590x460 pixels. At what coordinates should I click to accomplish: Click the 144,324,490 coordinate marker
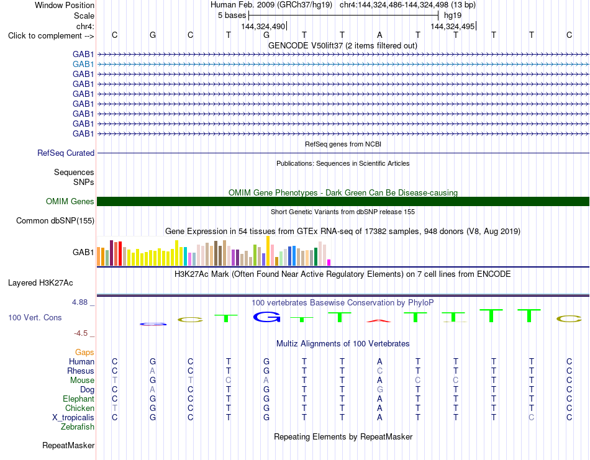pos(263,26)
